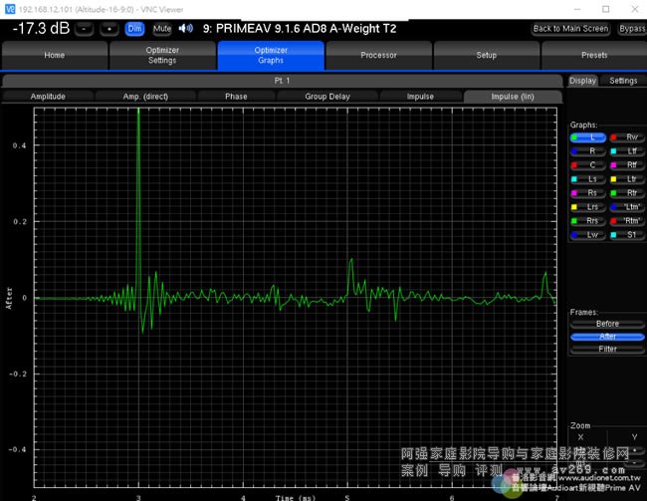Click the magenta Rs channel color indicator
Viewport: 647px width, 501px height.
coord(575,192)
